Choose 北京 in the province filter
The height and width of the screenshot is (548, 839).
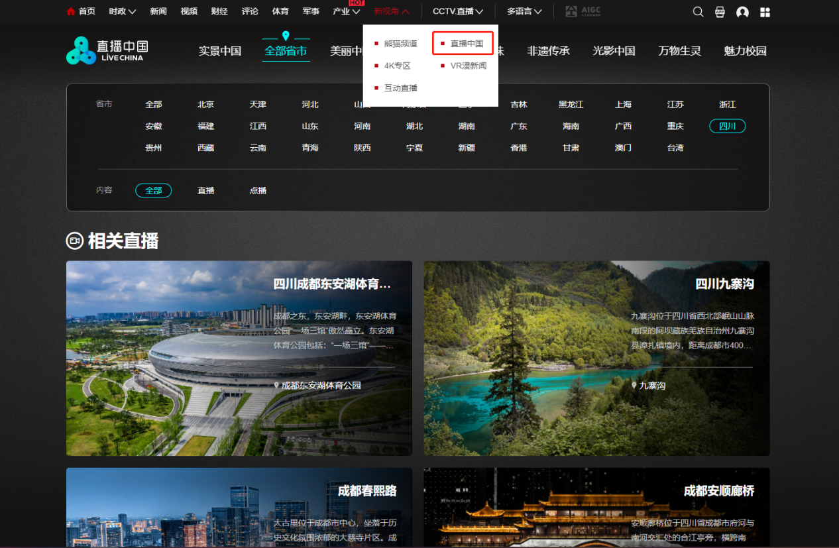[x=205, y=105]
